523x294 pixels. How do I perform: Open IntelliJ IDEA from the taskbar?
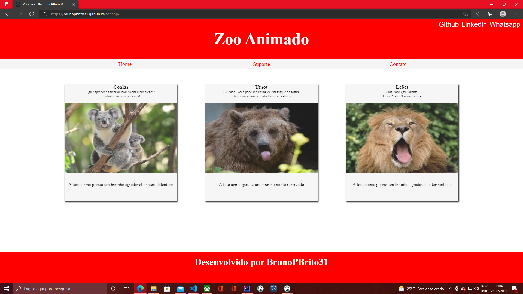point(247,289)
